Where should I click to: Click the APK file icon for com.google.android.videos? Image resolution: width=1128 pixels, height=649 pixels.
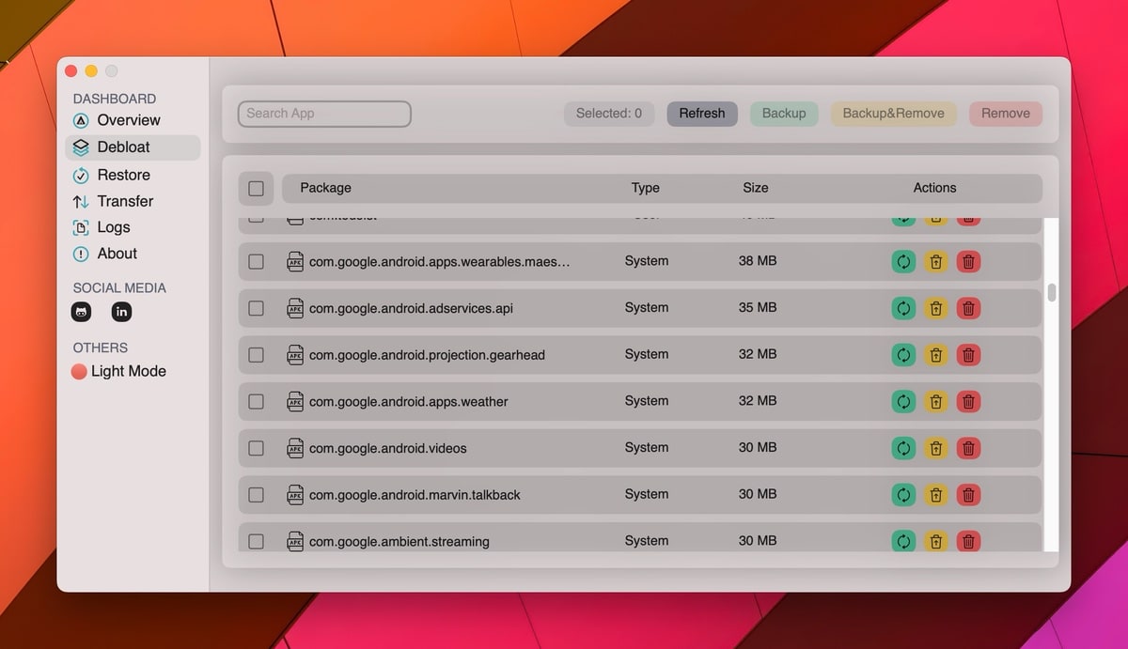(295, 448)
